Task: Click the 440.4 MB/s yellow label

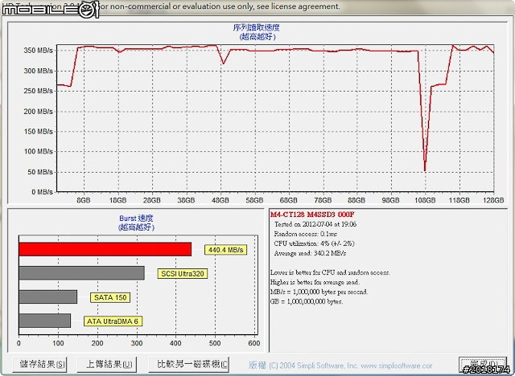Action: (x=225, y=250)
